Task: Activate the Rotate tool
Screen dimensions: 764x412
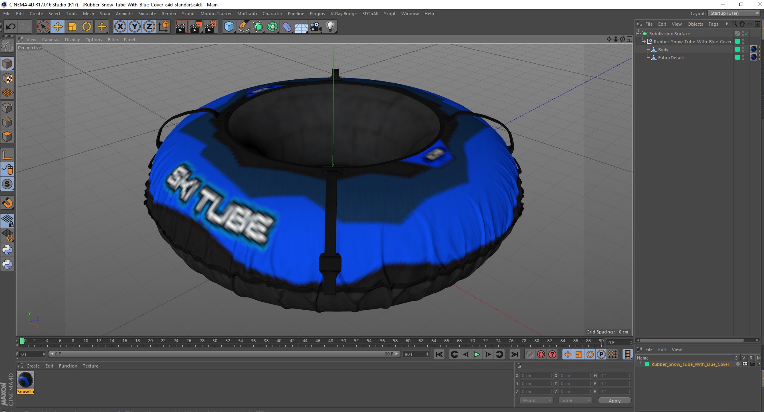Action: (x=87, y=27)
